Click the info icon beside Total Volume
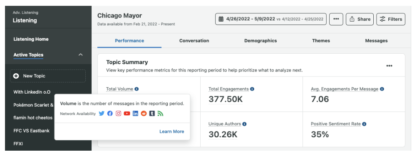Viewport: 412px width, 154px height. tap(137, 89)
